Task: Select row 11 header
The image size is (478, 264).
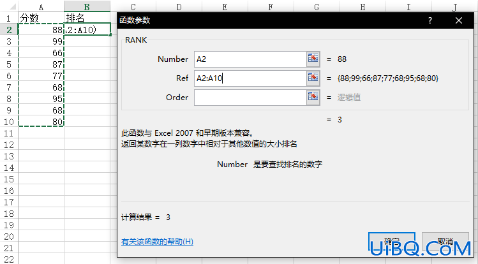Action: tap(9, 133)
